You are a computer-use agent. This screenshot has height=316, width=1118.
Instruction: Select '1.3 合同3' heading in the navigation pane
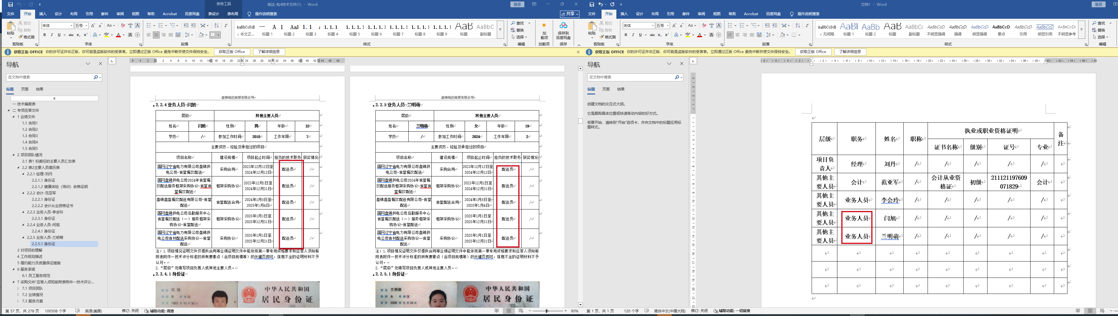click(x=30, y=136)
